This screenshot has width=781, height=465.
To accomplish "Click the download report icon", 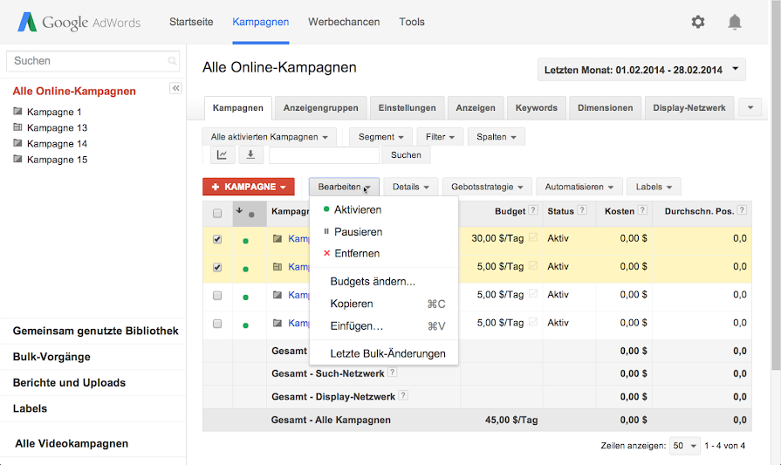I will [250, 155].
